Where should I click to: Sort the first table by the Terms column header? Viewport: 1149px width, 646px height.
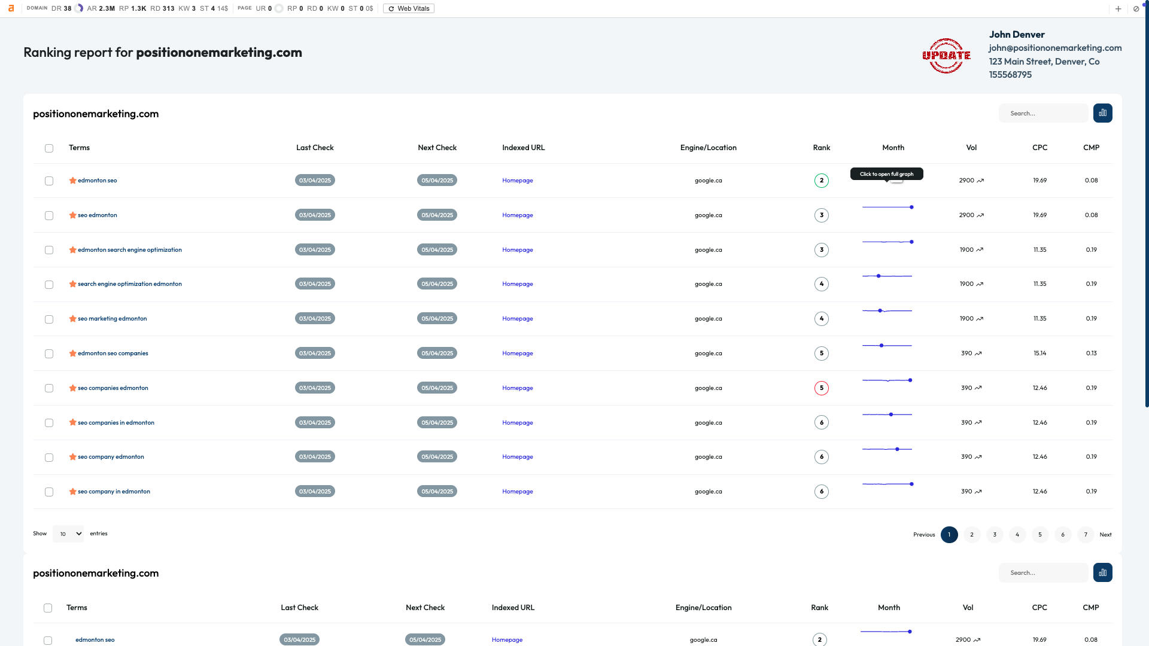(79, 148)
